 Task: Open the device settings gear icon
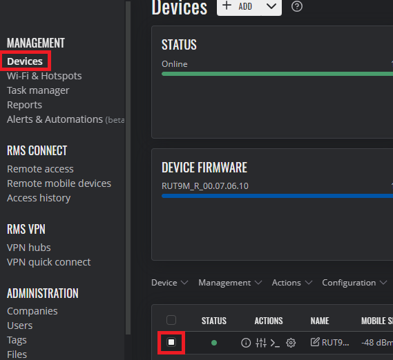[291, 343]
